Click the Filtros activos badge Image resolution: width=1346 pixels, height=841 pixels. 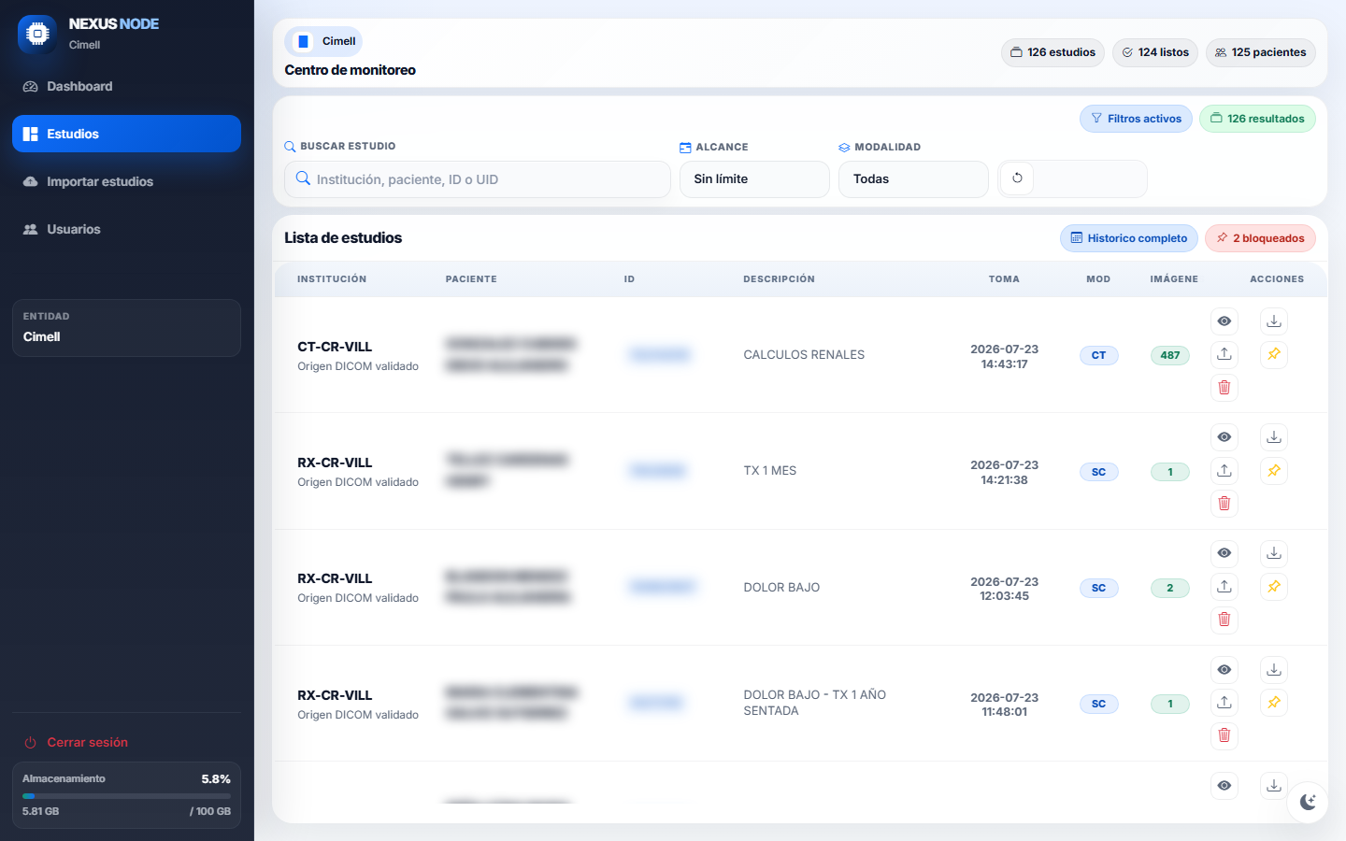[x=1136, y=119]
